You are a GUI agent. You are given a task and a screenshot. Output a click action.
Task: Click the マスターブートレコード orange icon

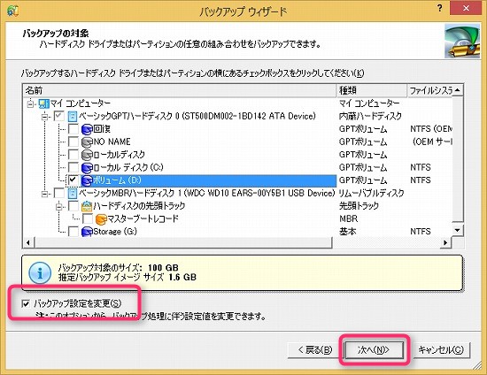[101, 219]
